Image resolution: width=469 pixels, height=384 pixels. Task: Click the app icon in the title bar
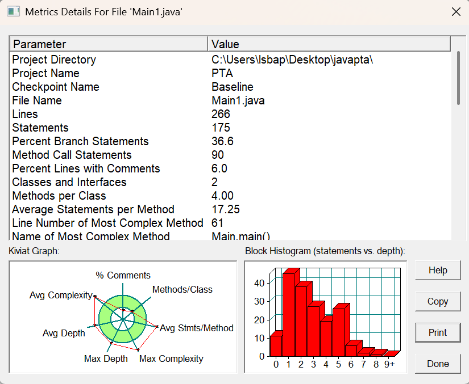coord(13,12)
